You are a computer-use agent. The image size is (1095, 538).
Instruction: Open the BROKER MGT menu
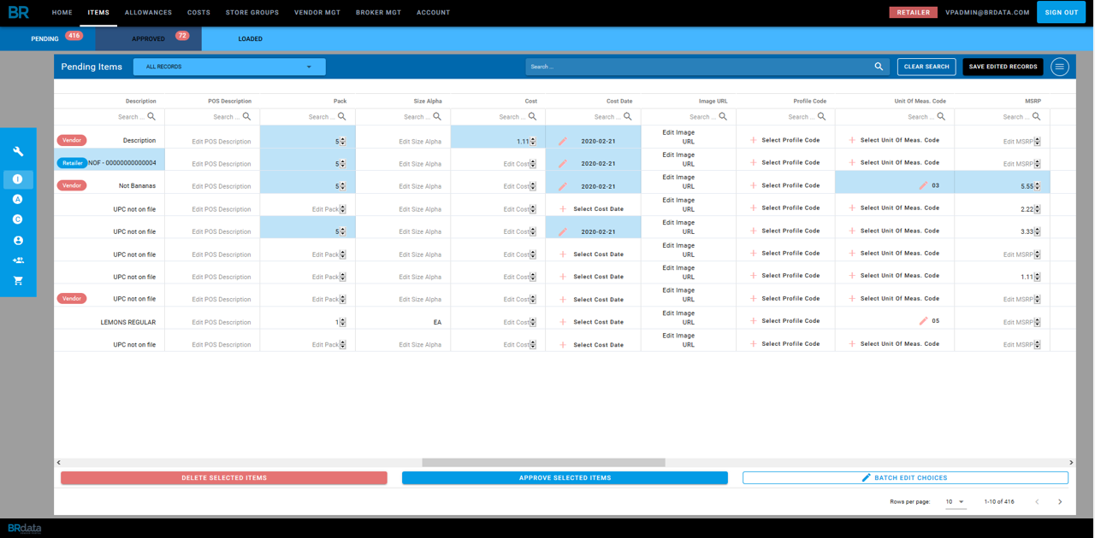coord(378,13)
